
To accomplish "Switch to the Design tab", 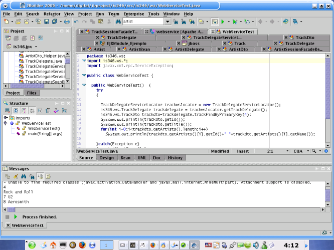I will tap(106, 158).
